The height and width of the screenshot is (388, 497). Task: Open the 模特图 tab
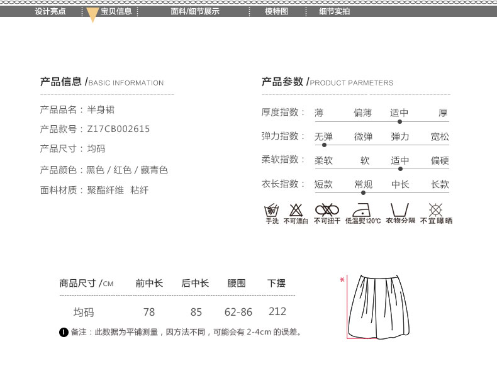(x=276, y=11)
